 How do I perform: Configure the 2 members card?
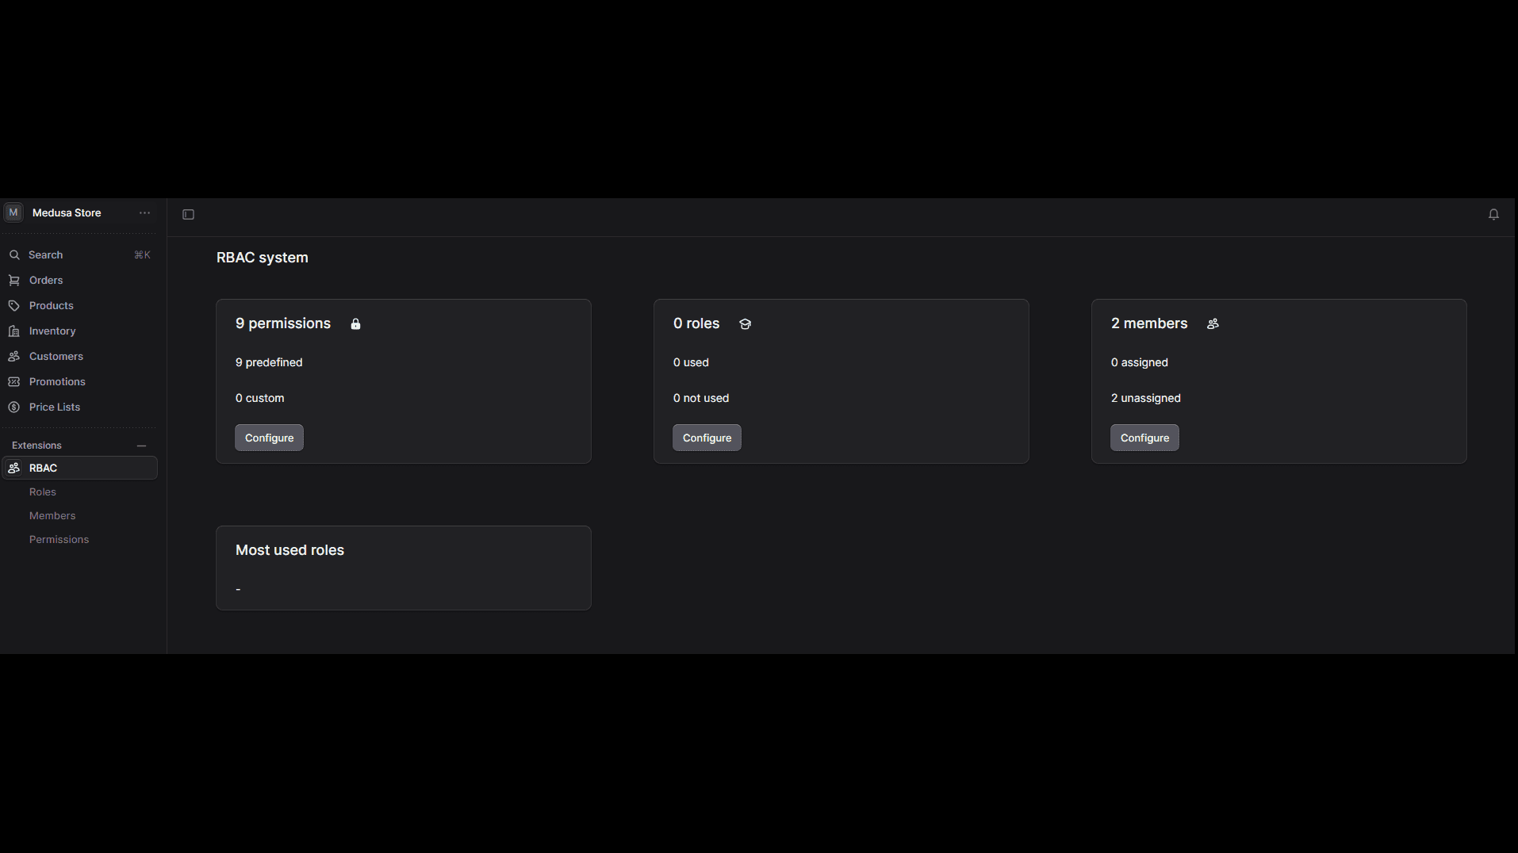(x=1144, y=437)
